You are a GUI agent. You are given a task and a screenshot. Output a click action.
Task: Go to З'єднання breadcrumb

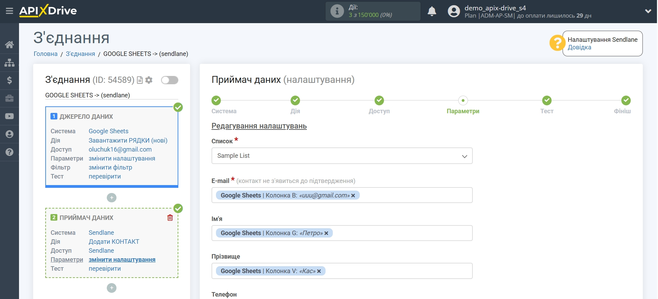point(80,54)
